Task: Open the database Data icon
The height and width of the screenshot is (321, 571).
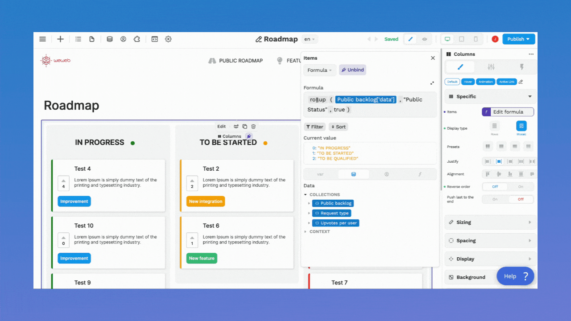Action: [x=110, y=39]
